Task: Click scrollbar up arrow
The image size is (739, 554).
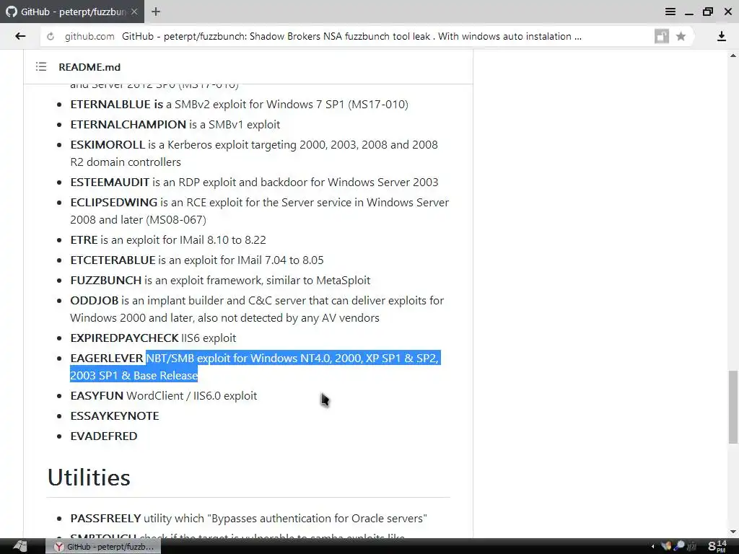Action: pyautogui.click(x=733, y=56)
